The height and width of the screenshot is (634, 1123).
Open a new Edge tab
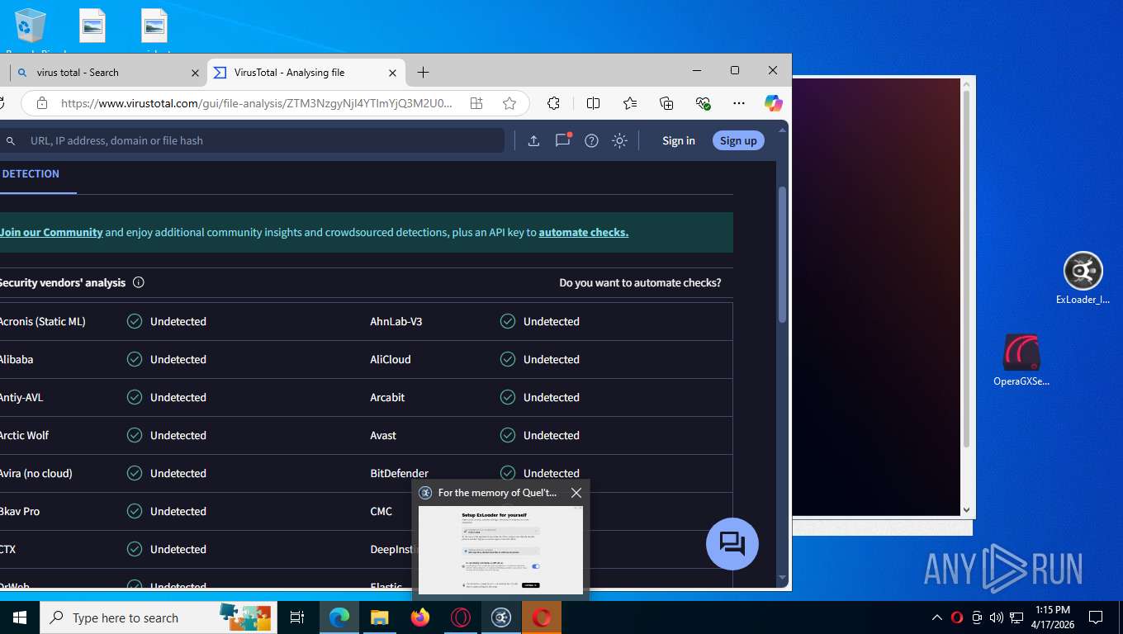point(423,73)
